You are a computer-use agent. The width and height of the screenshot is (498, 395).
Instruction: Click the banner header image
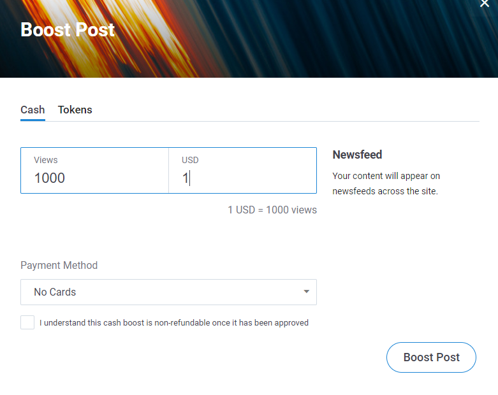coord(249,39)
